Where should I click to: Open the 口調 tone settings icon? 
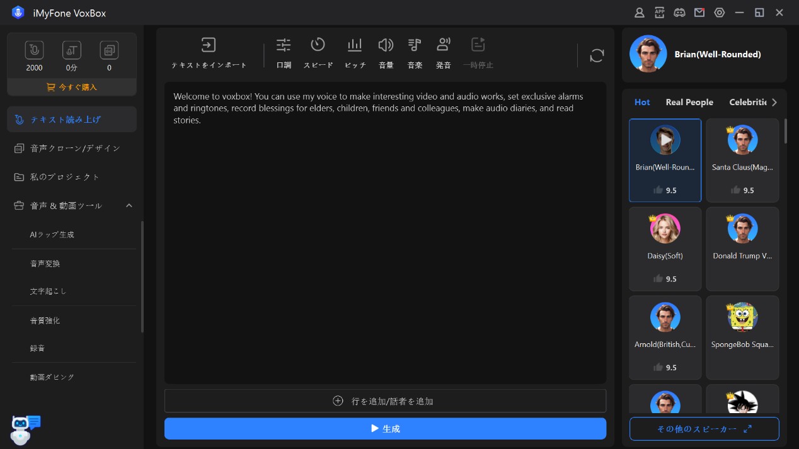click(x=284, y=45)
